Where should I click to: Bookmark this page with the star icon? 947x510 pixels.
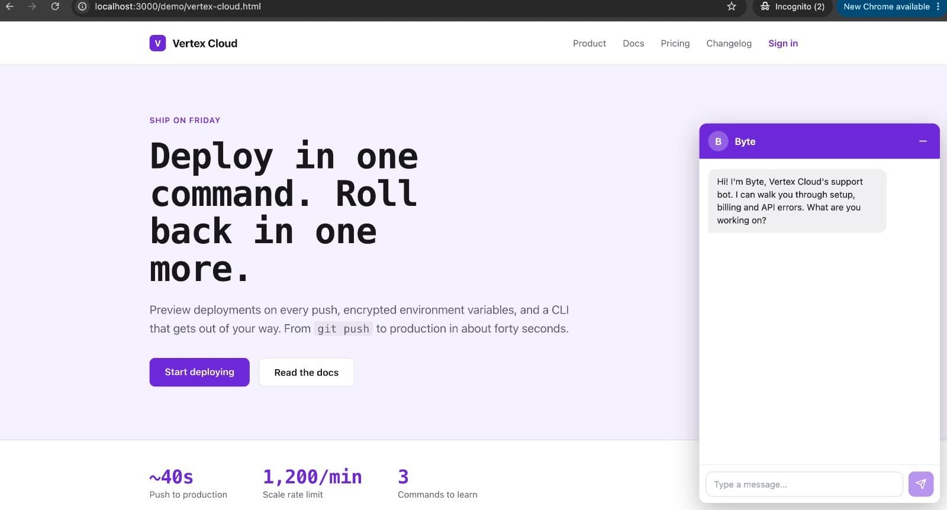tap(732, 7)
